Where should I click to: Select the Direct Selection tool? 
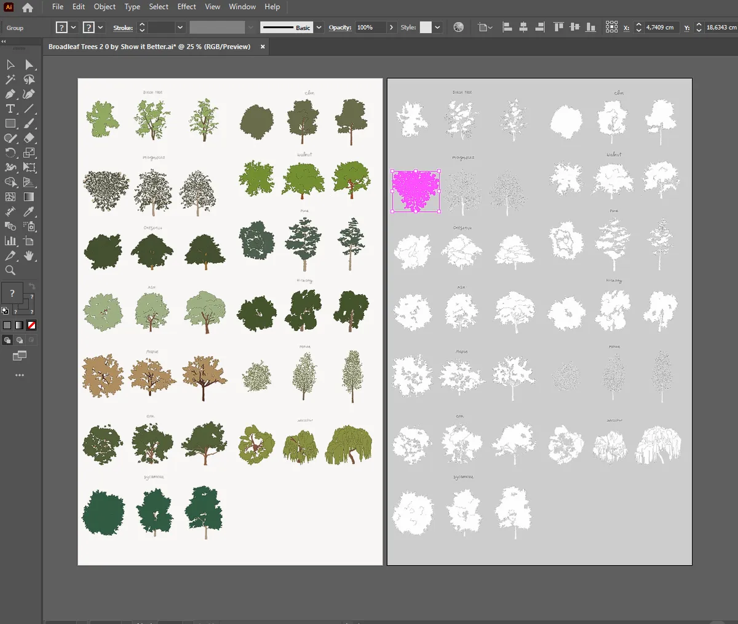point(29,64)
